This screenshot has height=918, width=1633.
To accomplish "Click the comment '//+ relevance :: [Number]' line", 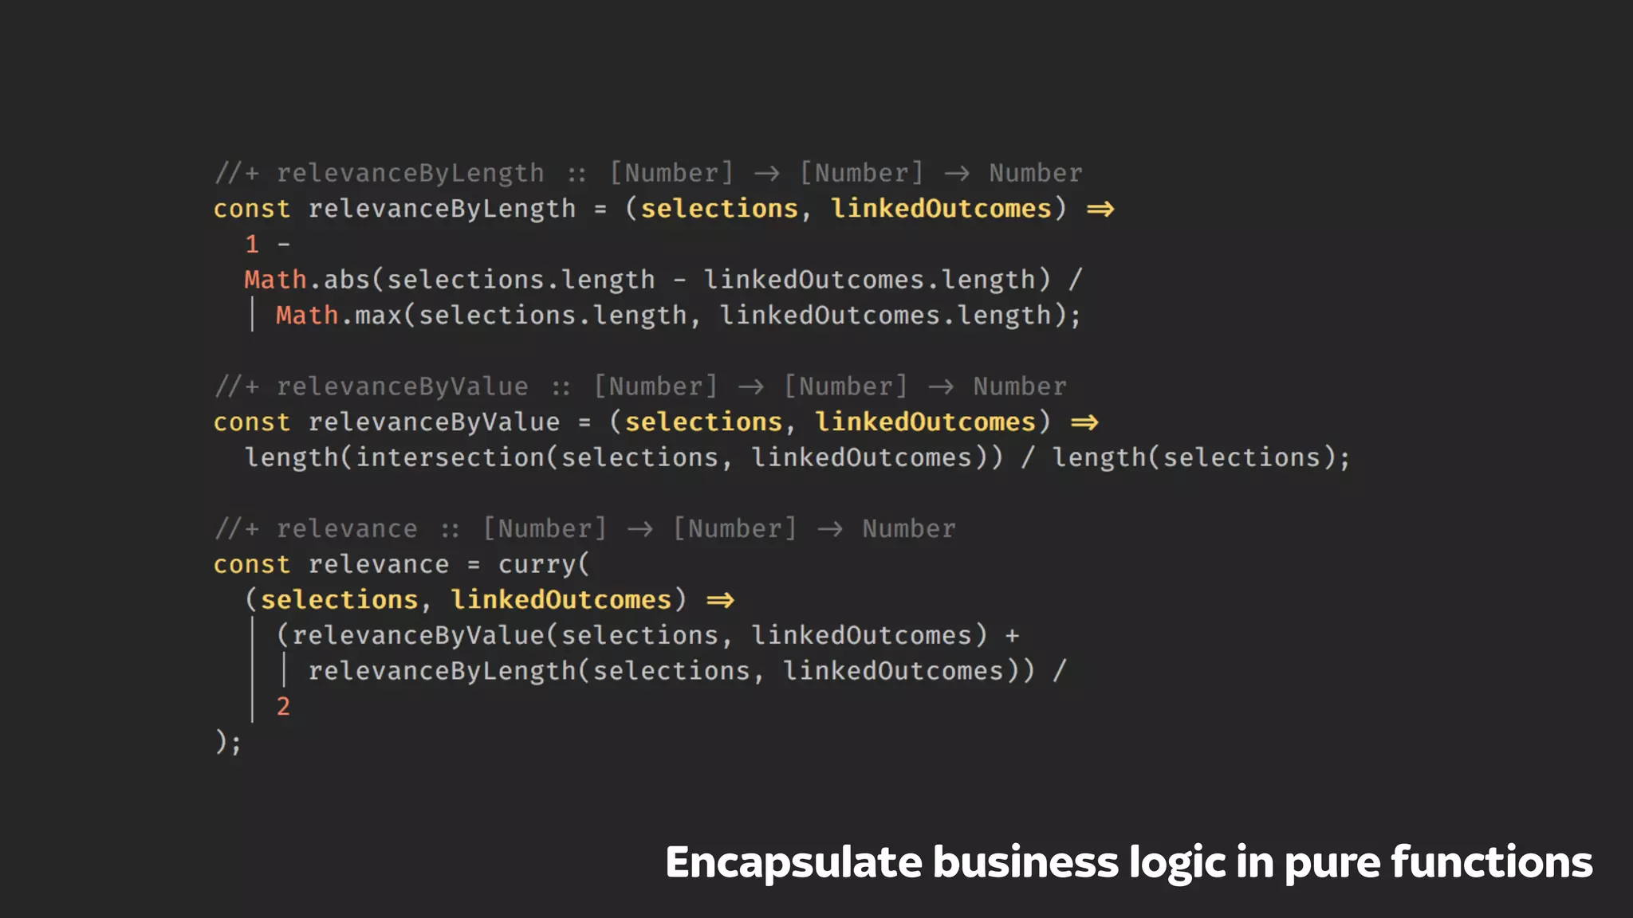I will [x=584, y=528].
